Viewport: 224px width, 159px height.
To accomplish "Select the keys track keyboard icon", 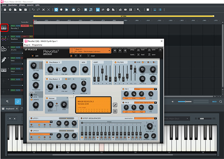I will pos(4,70).
